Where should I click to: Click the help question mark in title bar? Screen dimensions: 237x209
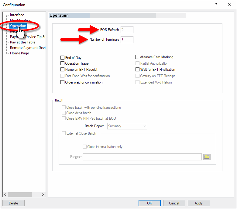(x=216, y=5)
